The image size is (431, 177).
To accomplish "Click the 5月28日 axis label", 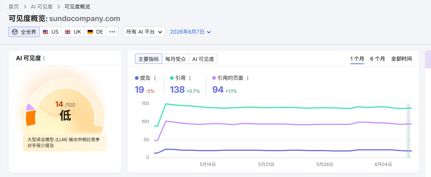I will (325, 164).
